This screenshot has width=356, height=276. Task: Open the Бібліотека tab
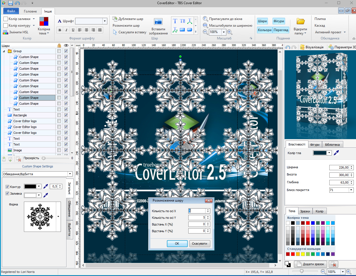pyautogui.click(x=332, y=145)
